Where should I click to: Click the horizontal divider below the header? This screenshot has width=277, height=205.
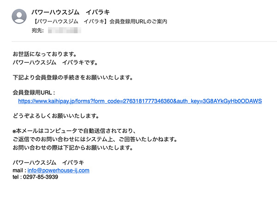pyautogui.click(x=144, y=42)
